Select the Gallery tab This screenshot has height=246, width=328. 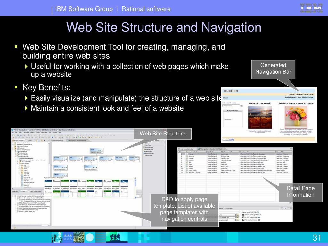(x=30, y=141)
